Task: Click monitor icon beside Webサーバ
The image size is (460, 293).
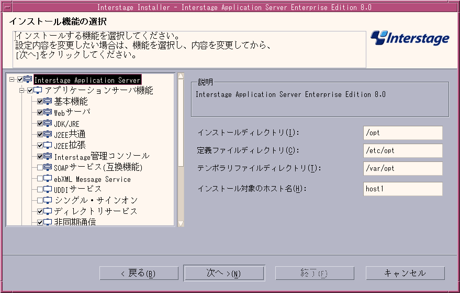Action: coord(48,112)
